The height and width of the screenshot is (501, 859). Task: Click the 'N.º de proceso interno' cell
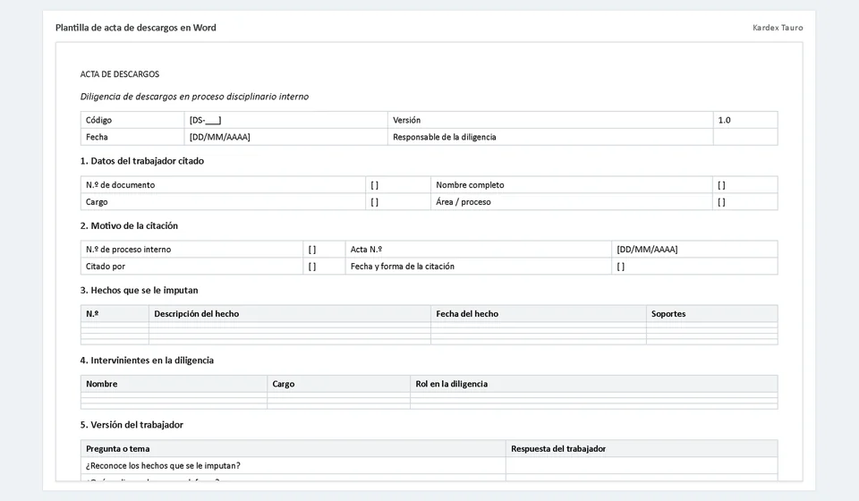(191, 249)
